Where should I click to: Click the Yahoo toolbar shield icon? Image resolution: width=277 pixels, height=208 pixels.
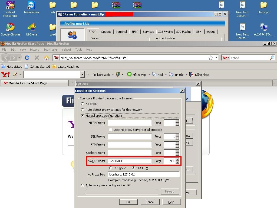point(117,74)
